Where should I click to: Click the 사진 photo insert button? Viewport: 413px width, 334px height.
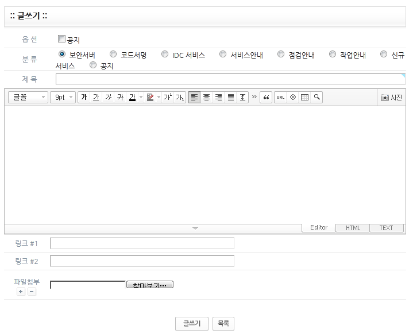click(391, 98)
